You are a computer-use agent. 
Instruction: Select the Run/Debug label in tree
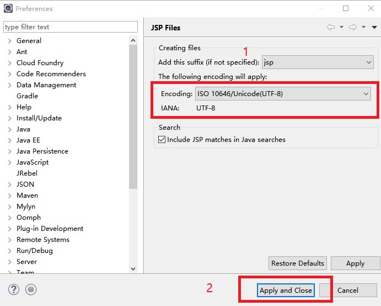[35, 251]
